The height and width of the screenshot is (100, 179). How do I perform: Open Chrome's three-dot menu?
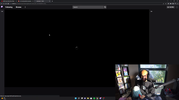pos(177,4)
